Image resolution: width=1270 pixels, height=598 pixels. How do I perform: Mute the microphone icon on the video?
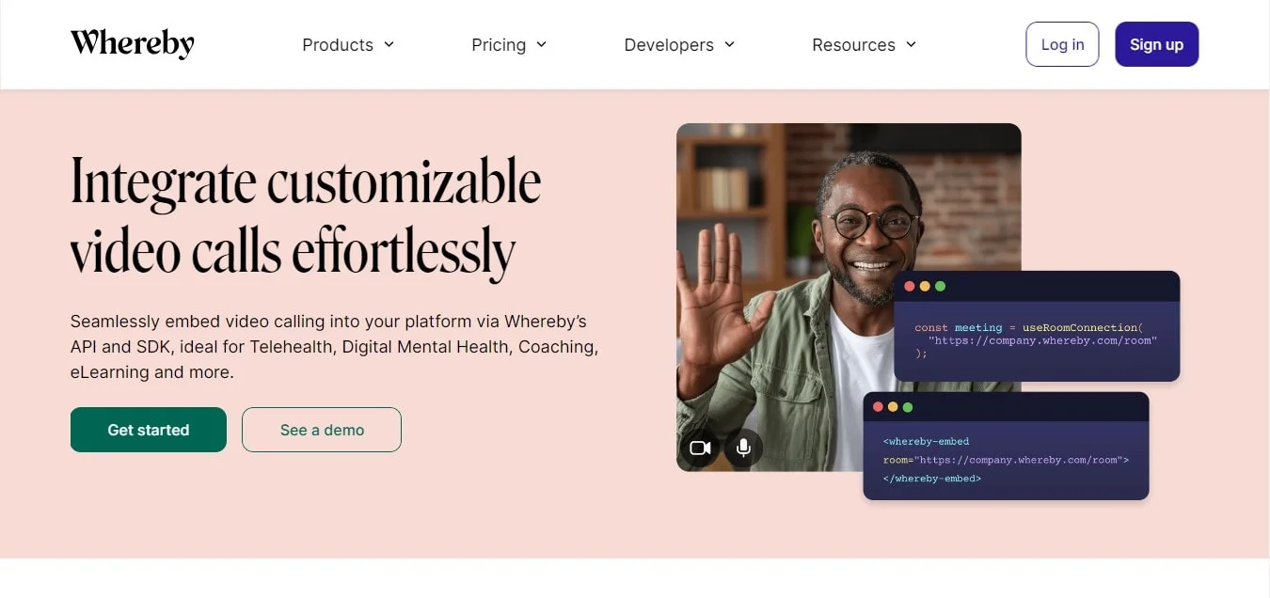[743, 448]
